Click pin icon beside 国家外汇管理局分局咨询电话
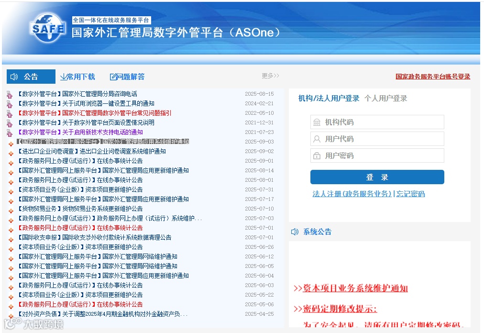This screenshot has width=484, height=333. click(10, 95)
